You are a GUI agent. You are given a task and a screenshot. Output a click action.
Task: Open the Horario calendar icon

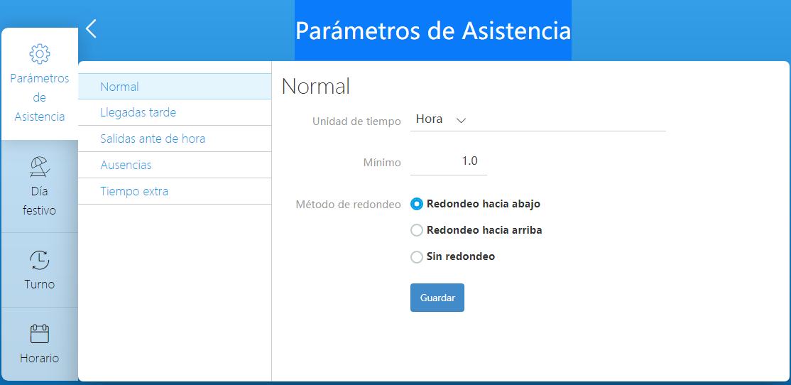pyautogui.click(x=39, y=334)
